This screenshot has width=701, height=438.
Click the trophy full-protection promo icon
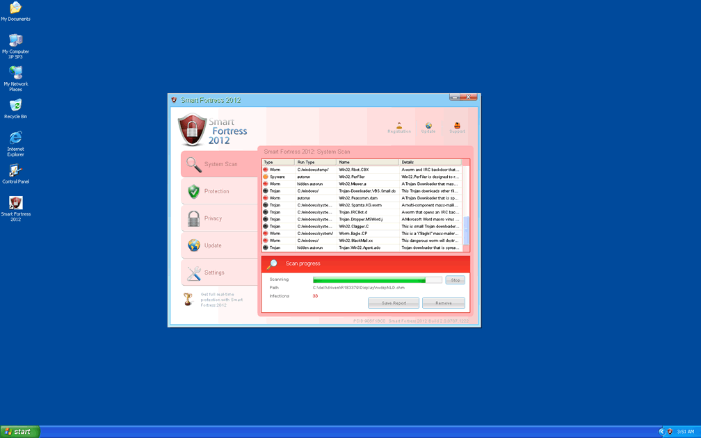tap(188, 299)
